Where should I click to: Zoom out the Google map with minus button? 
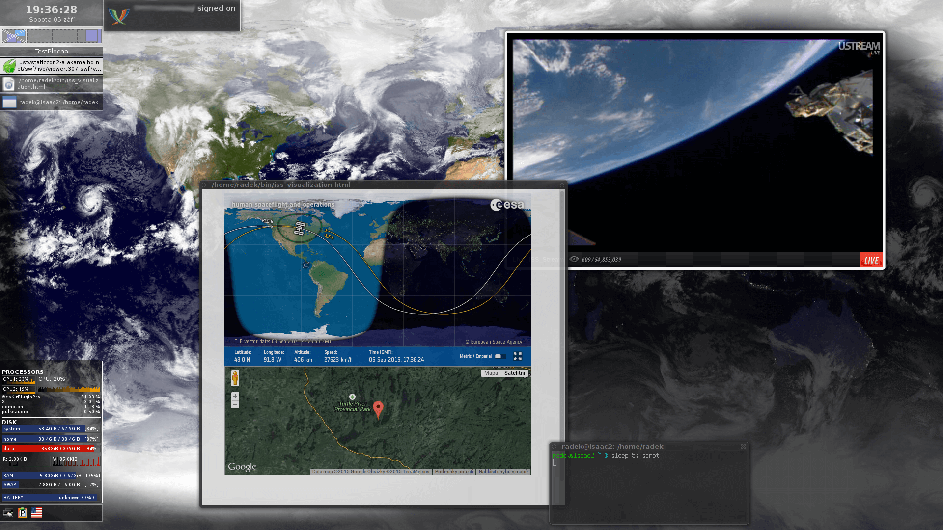(x=235, y=404)
